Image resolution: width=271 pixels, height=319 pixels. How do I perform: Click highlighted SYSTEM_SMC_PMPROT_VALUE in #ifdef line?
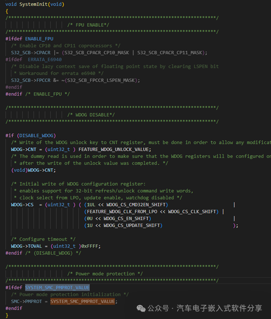coord(57,287)
